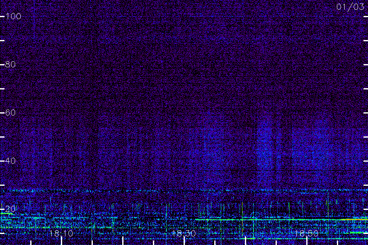Image resolution: width=368 pixels, height=245 pixels.
Task: Click the 40 frequency axis label
Action: [10, 160]
